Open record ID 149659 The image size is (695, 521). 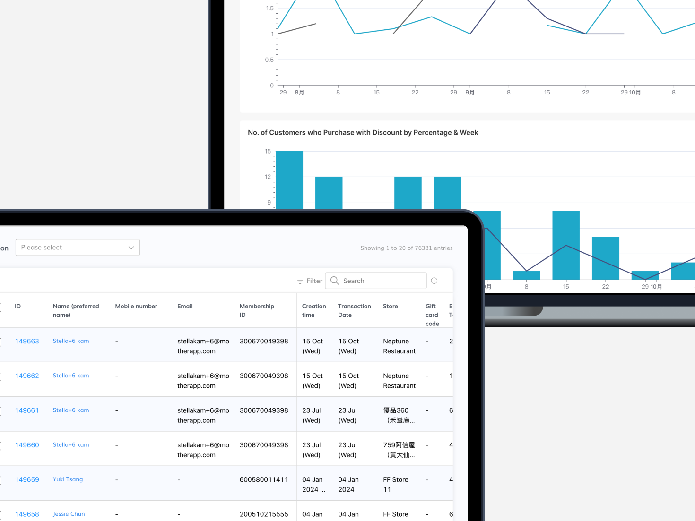(27, 479)
